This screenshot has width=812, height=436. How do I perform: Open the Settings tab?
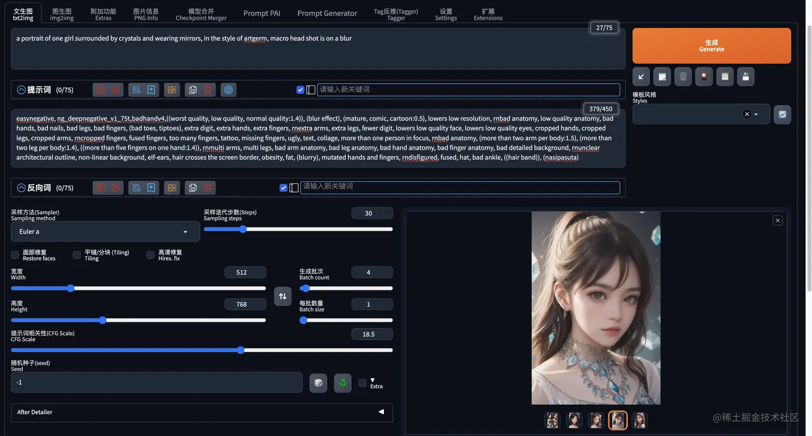(446, 14)
